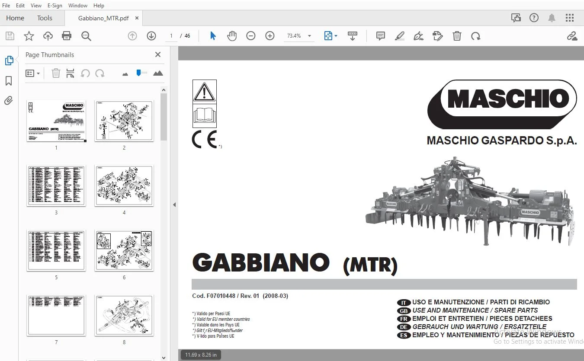The image size is (584, 361).
Task: Activate the hand pan tool
Action: point(232,36)
